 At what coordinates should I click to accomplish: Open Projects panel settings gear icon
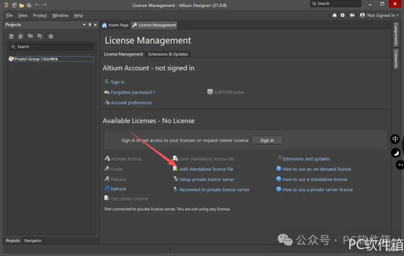coord(51,36)
